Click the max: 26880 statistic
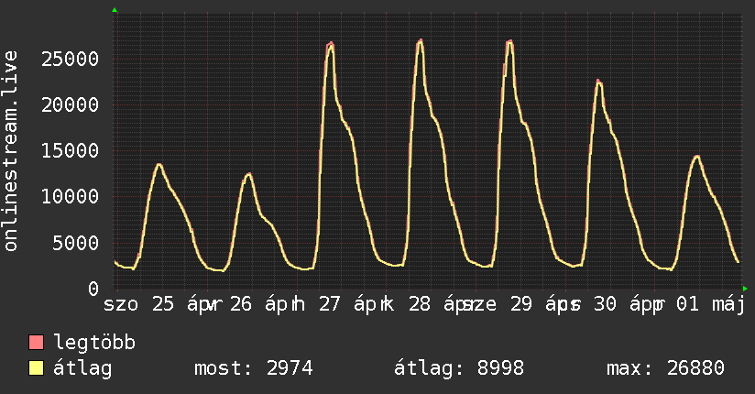The image size is (755, 394). (x=665, y=368)
